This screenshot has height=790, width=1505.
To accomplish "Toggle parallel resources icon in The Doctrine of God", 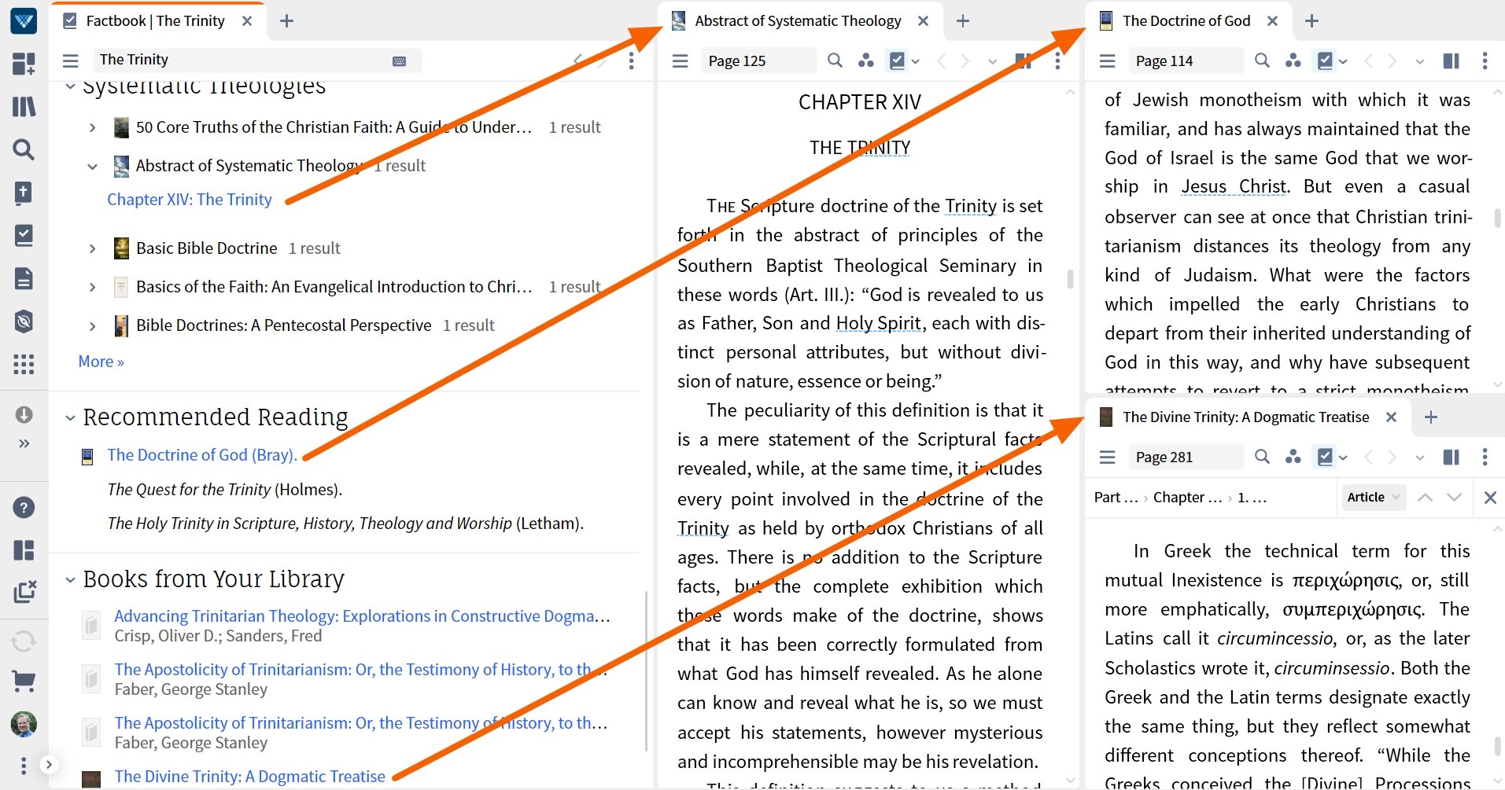I will (1293, 61).
